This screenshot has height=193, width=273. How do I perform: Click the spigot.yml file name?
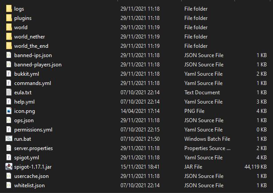point(27,158)
